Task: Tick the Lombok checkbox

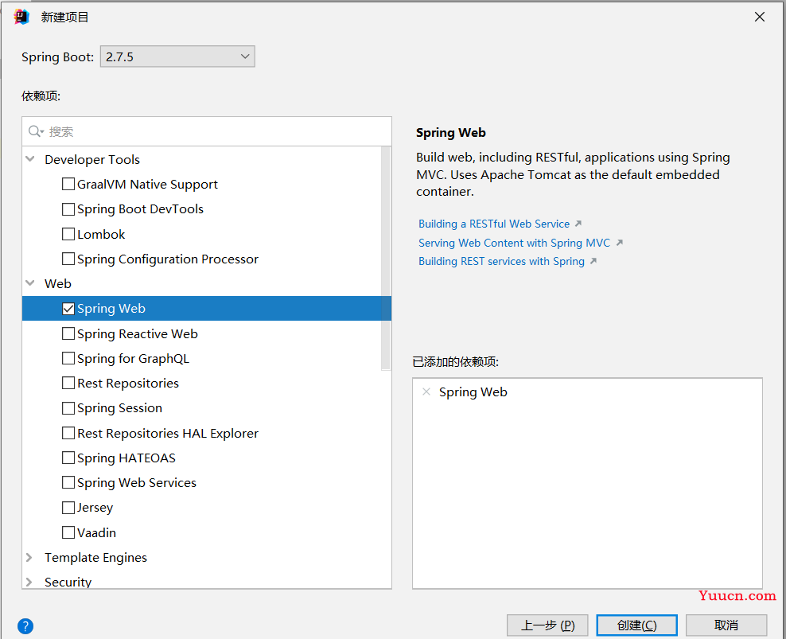Action: [68, 234]
